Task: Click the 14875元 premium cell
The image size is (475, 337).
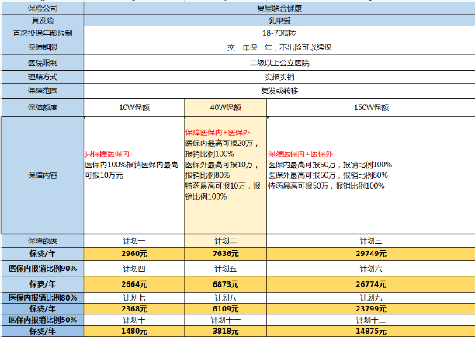Action: click(371, 332)
